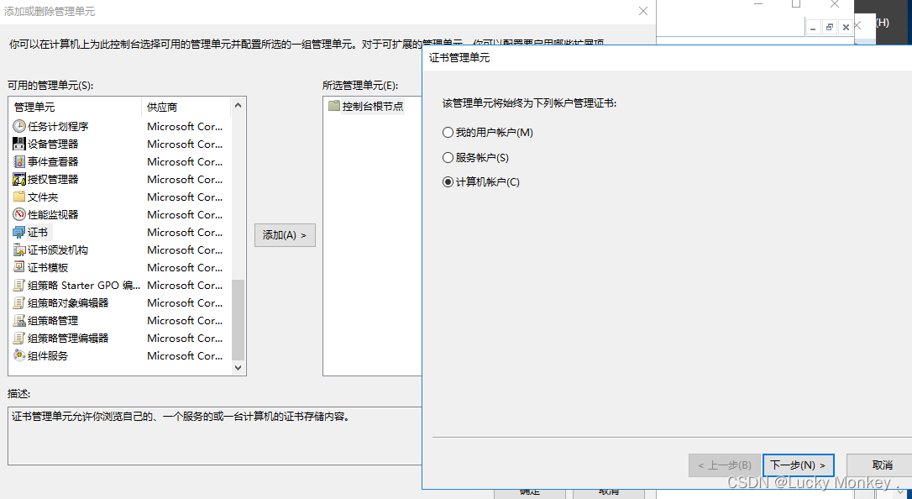Image resolution: width=912 pixels, height=499 pixels.
Task: Click the snap-in list scroll down arrow
Action: coord(238,368)
